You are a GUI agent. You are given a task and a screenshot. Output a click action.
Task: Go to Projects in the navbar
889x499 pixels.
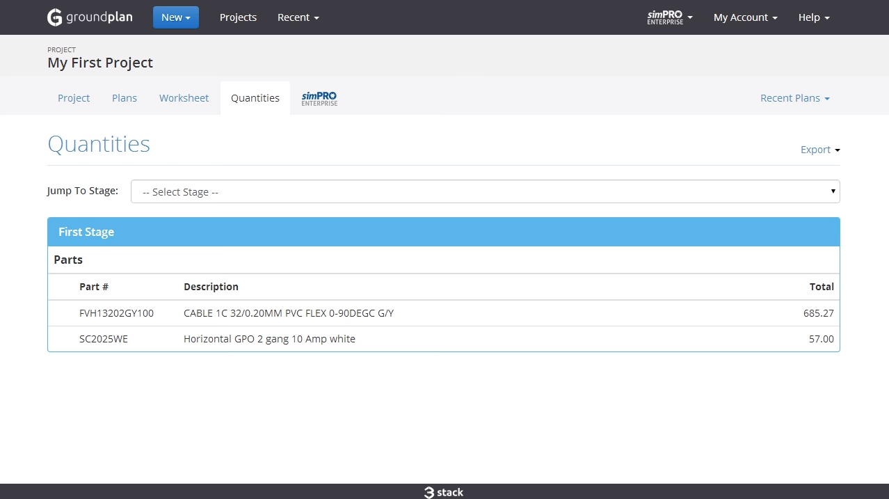tap(238, 17)
